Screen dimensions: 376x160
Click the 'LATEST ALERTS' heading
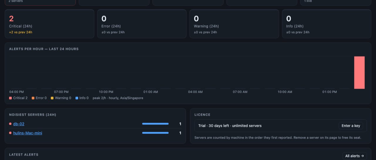[x=24, y=155]
